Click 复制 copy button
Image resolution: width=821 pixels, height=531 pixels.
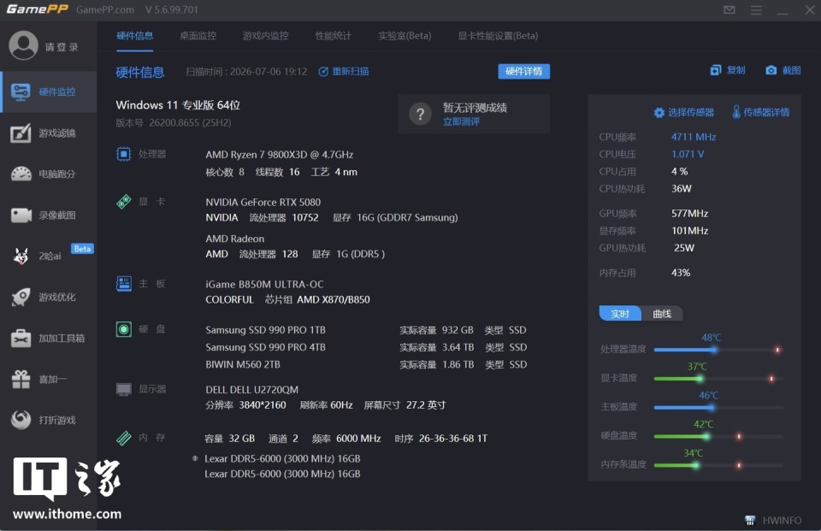point(728,70)
